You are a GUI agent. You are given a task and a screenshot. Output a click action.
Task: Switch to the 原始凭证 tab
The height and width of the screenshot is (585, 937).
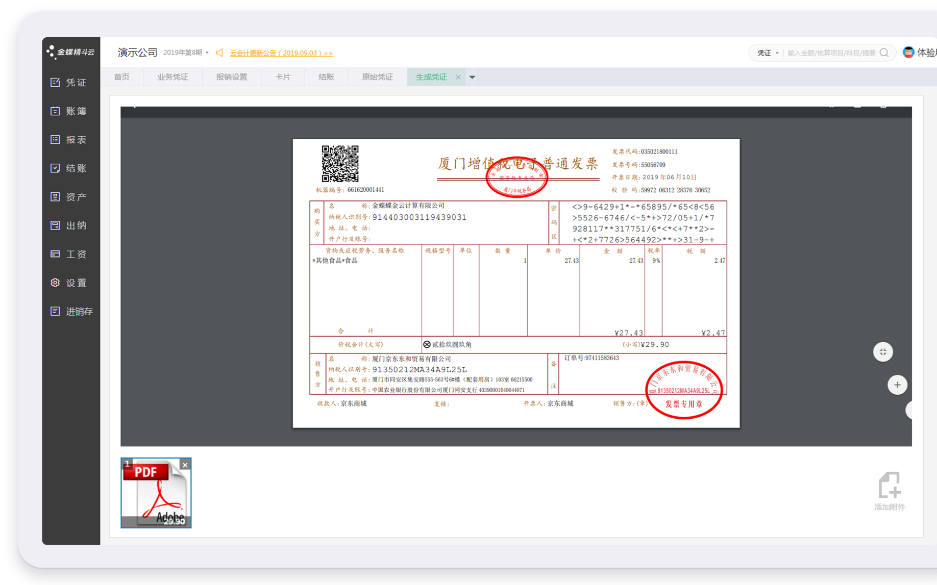click(377, 77)
